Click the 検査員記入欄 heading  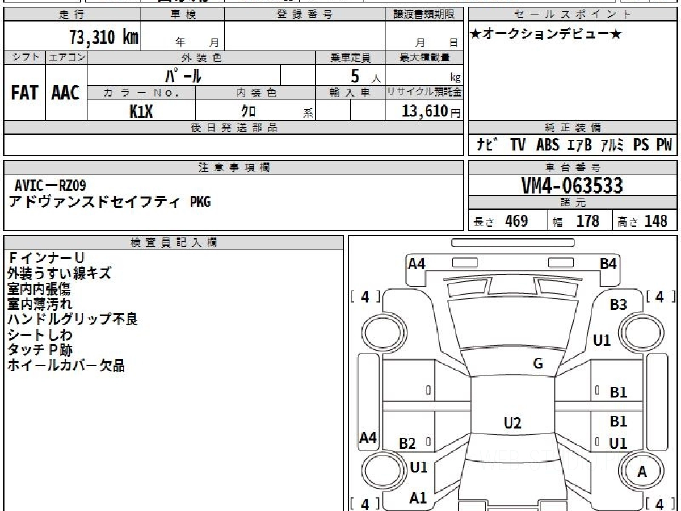tap(174, 242)
